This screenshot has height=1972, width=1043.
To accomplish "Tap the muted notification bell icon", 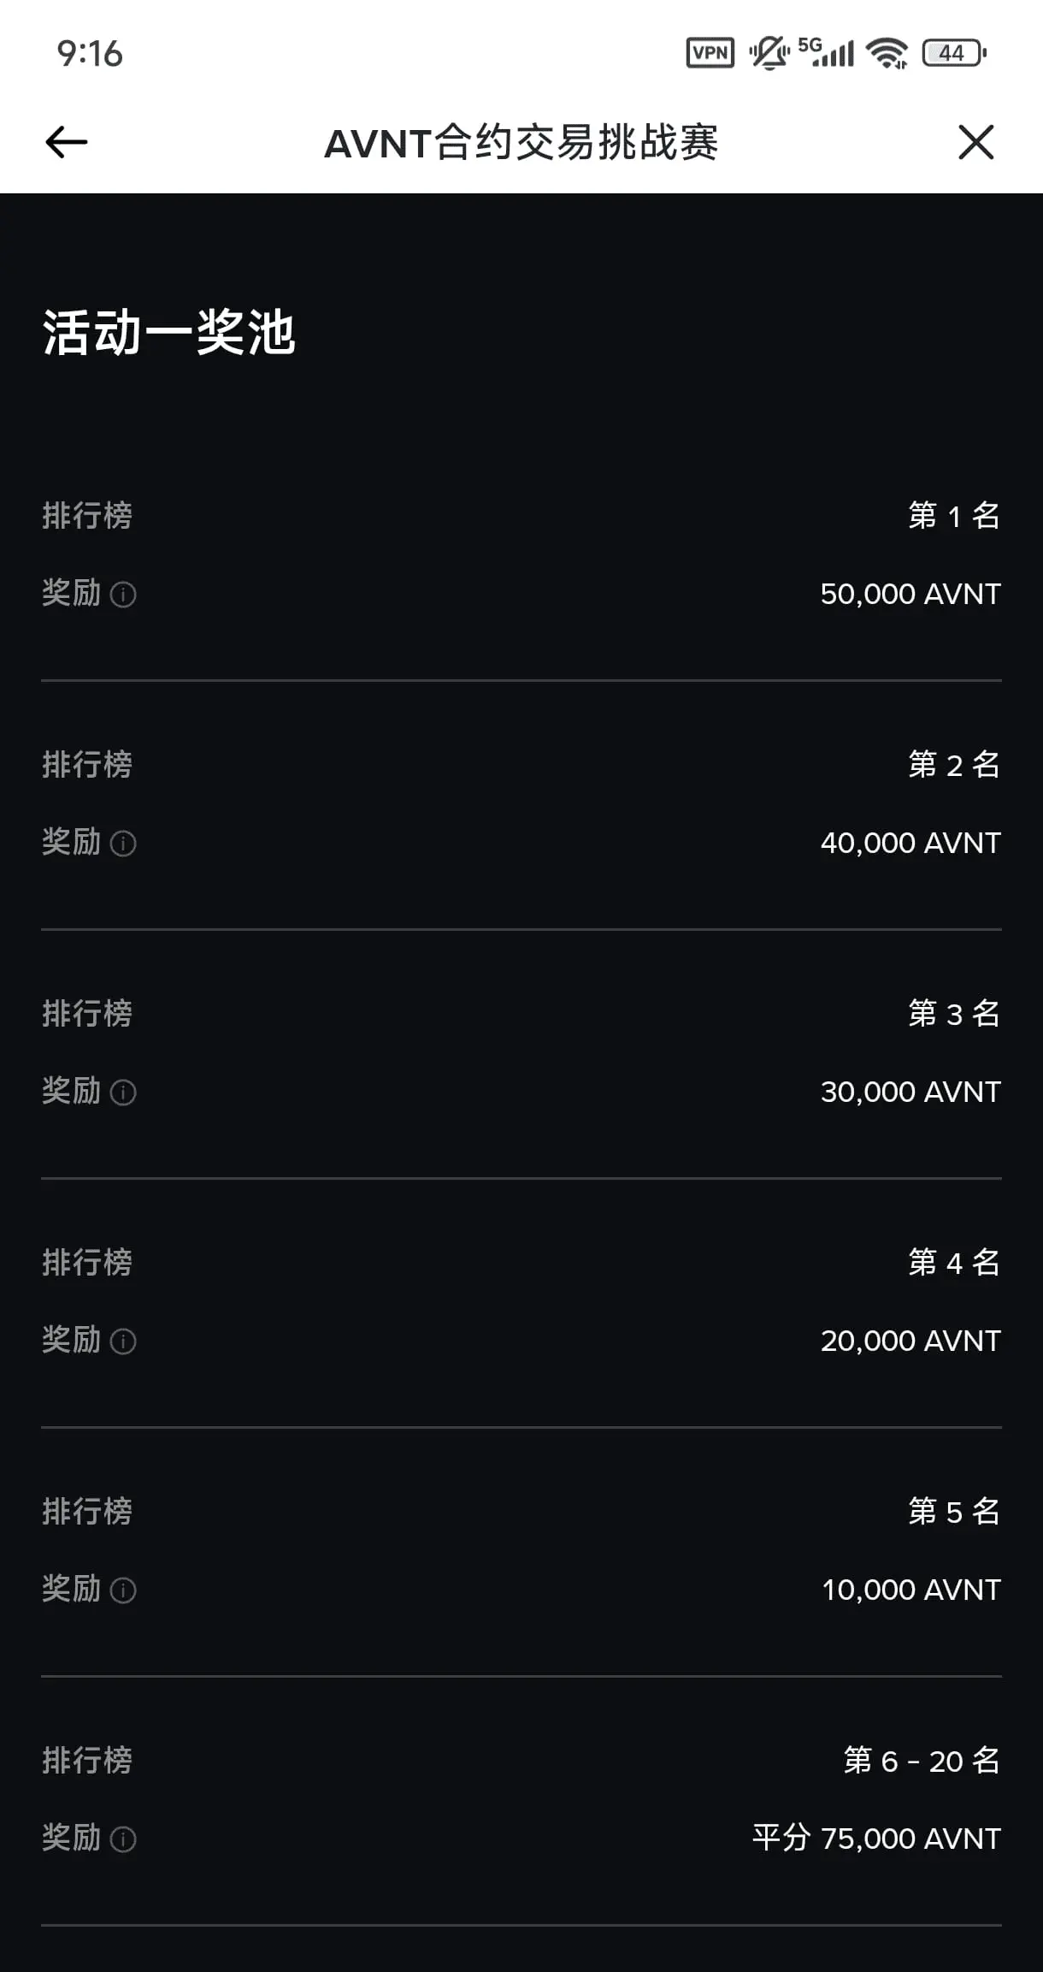I will [769, 53].
